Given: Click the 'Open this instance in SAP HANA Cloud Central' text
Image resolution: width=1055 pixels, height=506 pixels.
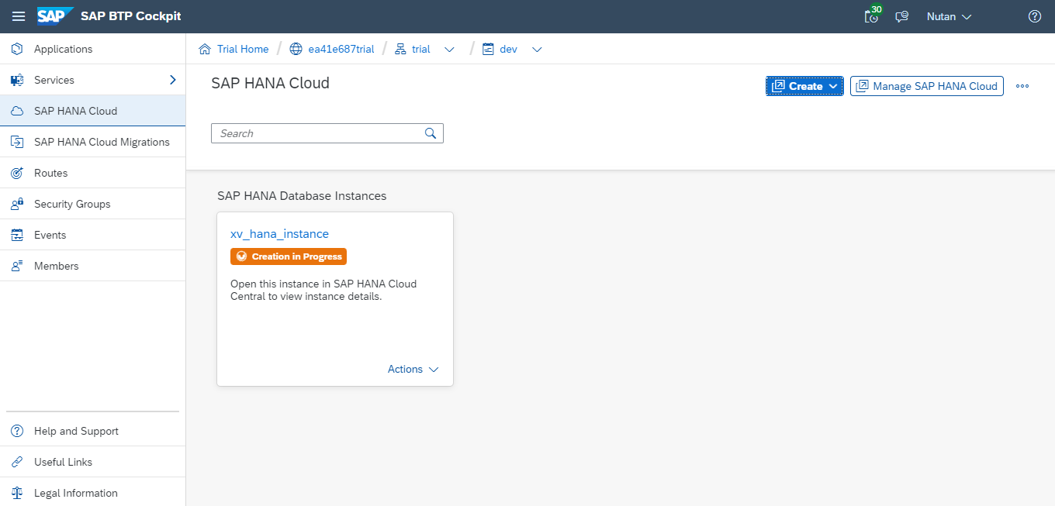Looking at the screenshot, I should [323, 290].
